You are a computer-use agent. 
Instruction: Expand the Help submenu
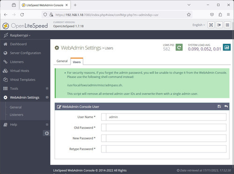tap(47, 125)
